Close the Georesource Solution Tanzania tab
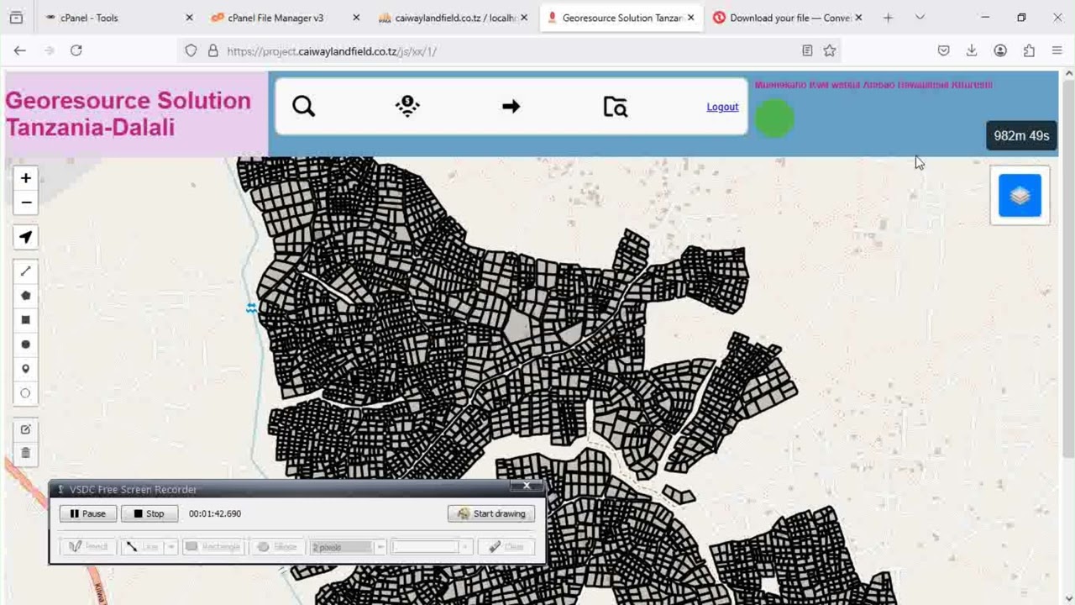This screenshot has height=605, width=1075. [x=691, y=18]
